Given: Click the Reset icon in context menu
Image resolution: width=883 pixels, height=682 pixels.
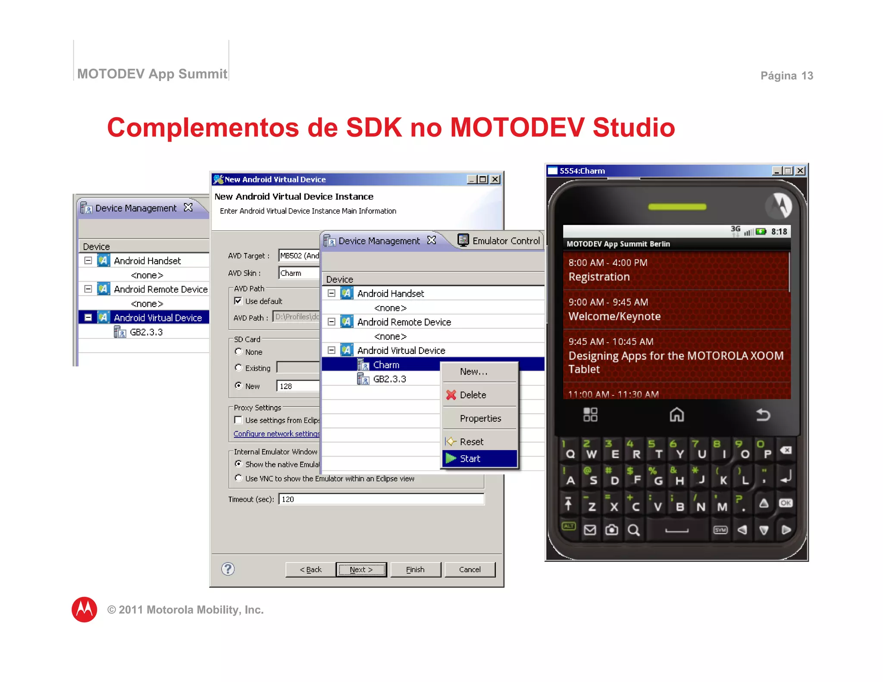Looking at the screenshot, I should click(x=451, y=441).
